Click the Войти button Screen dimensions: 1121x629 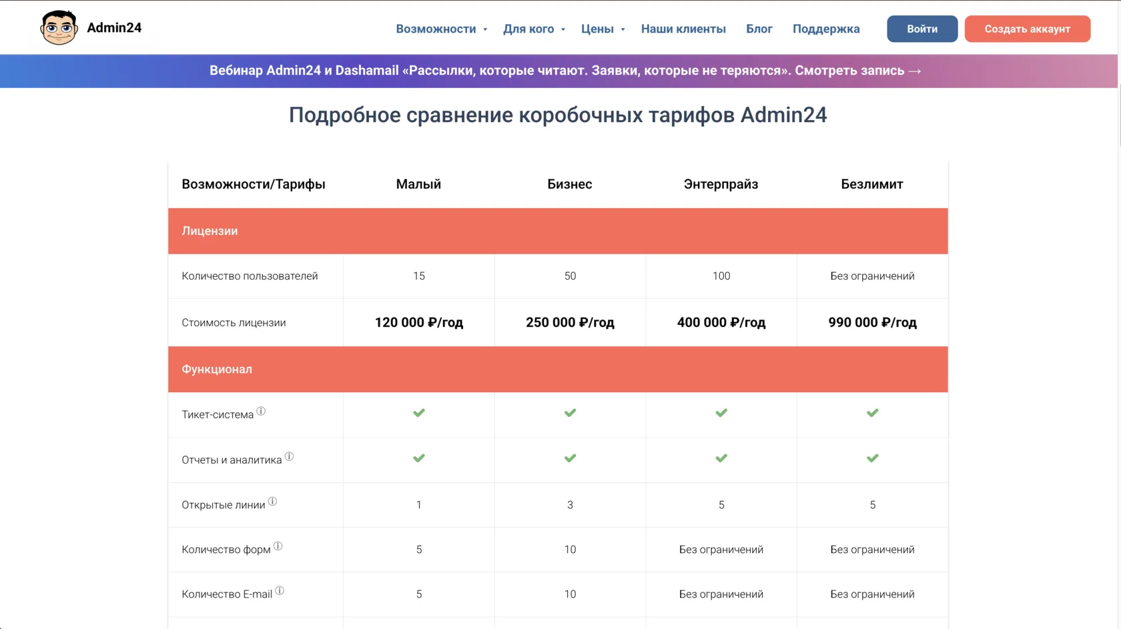(922, 29)
